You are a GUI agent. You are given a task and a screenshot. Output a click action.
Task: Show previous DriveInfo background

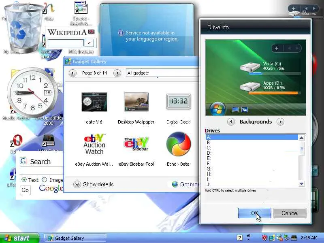click(x=231, y=122)
